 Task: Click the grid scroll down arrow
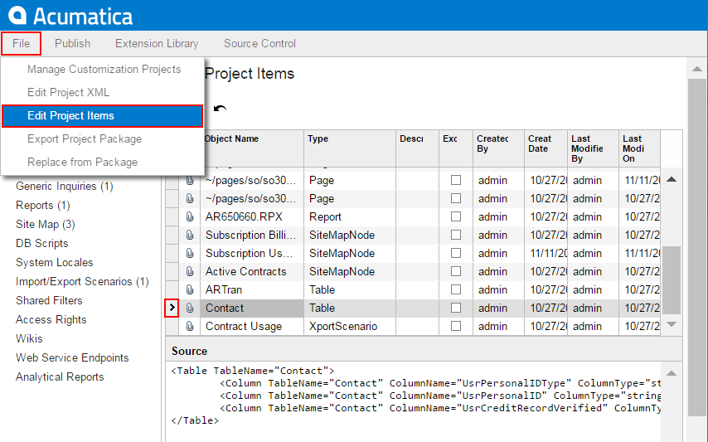tap(672, 324)
